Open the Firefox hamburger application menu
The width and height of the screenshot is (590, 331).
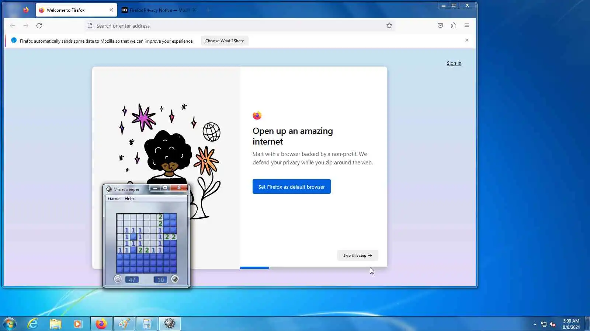(x=467, y=25)
